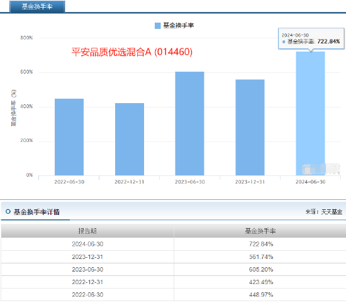The width and height of the screenshot is (346, 303).
Task: Click the 2022-12-31 x-axis label
Action: coord(130,182)
